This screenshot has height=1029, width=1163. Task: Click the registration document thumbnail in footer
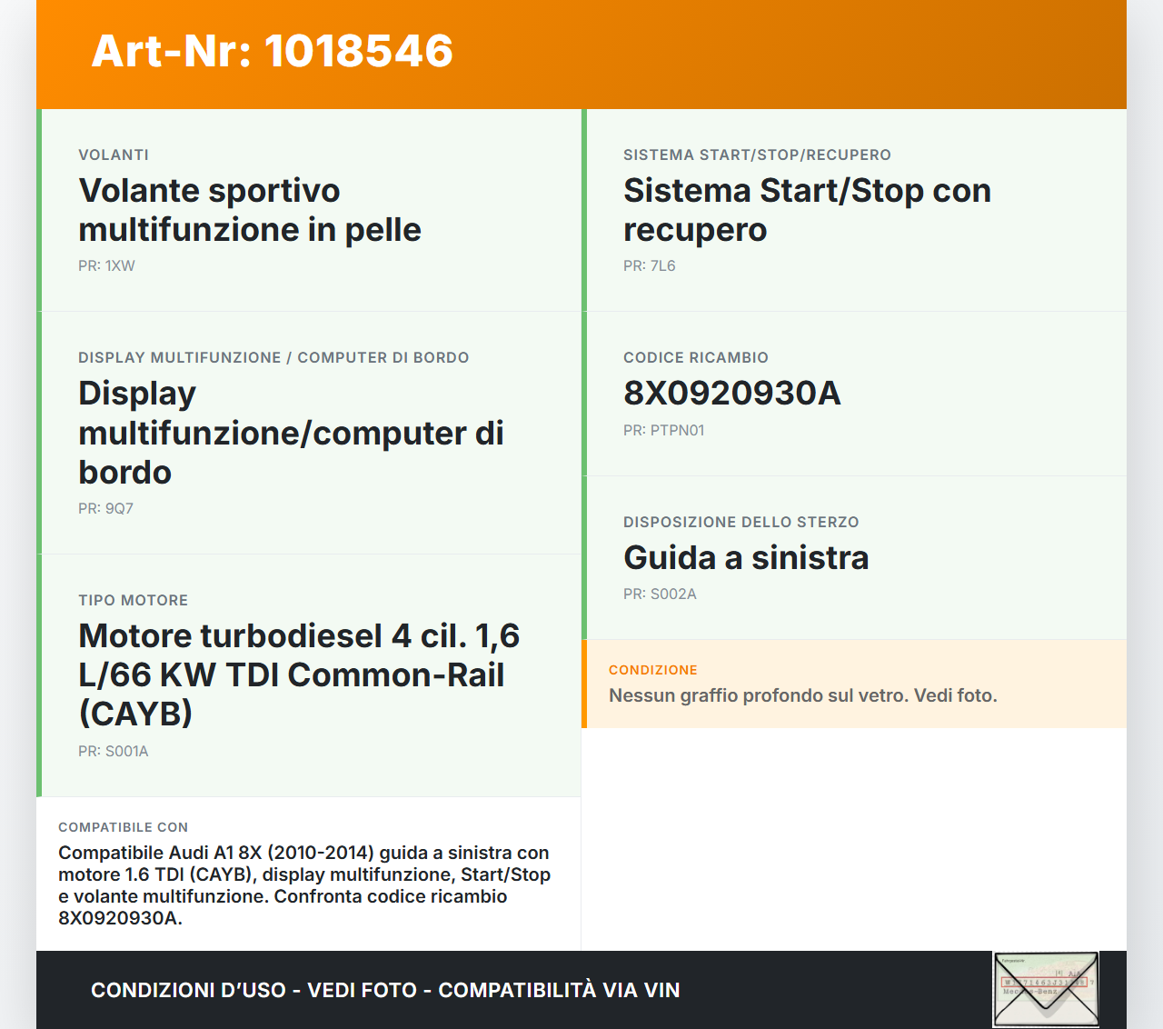tap(1045, 988)
